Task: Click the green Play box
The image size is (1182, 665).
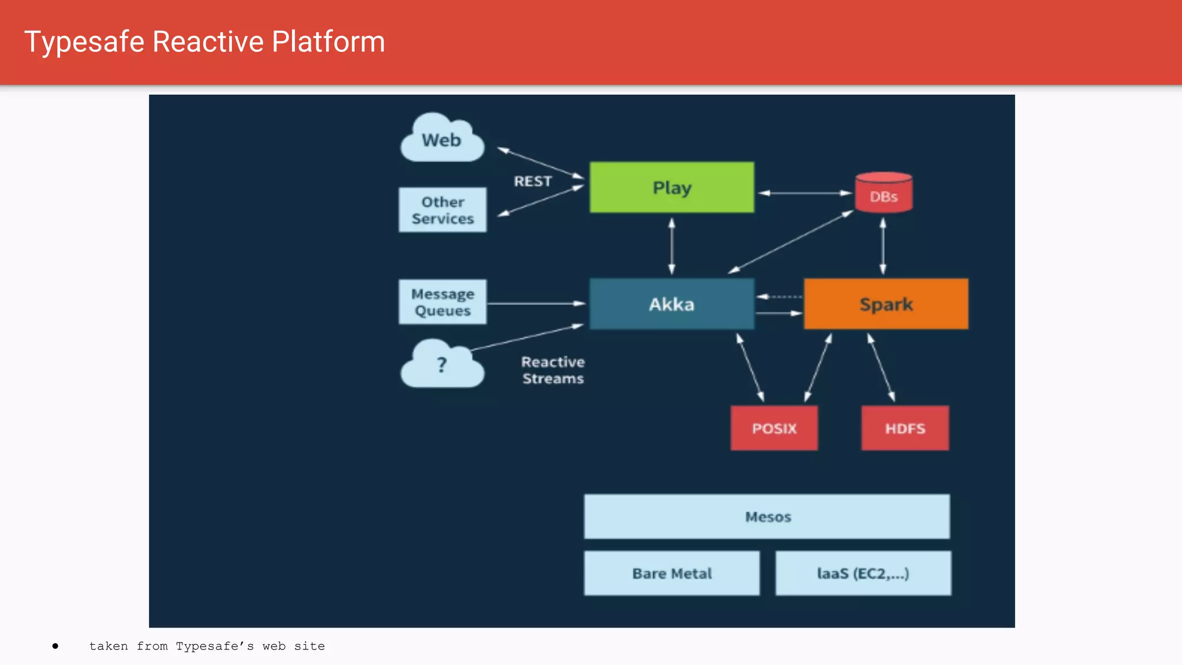Action: pyautogui.click(x=672, y=188)
